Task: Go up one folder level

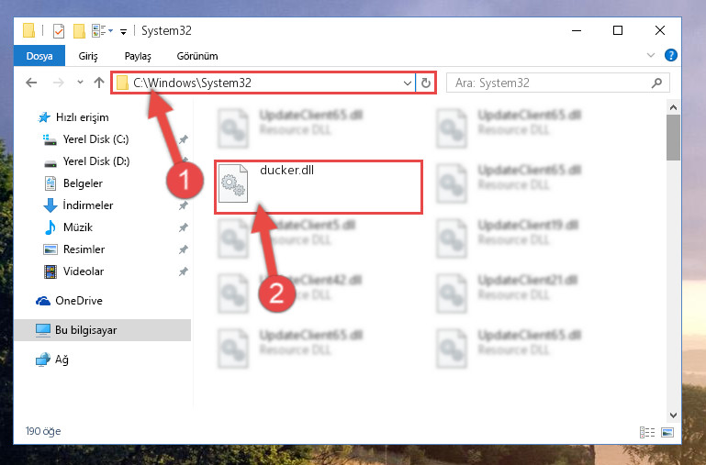Action: point(99,83)
